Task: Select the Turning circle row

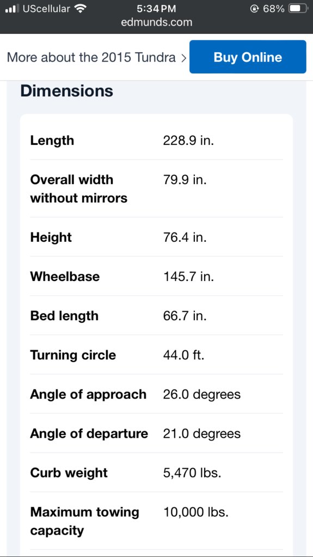Action: pyautogui.click(x=156, y=354)
